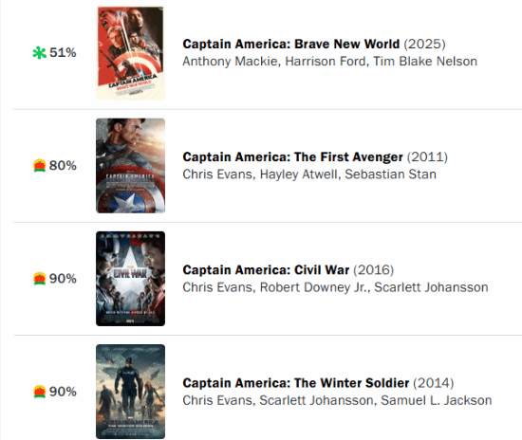
Task: Click the 90% score for Civil War
Action: pos(63,279)
